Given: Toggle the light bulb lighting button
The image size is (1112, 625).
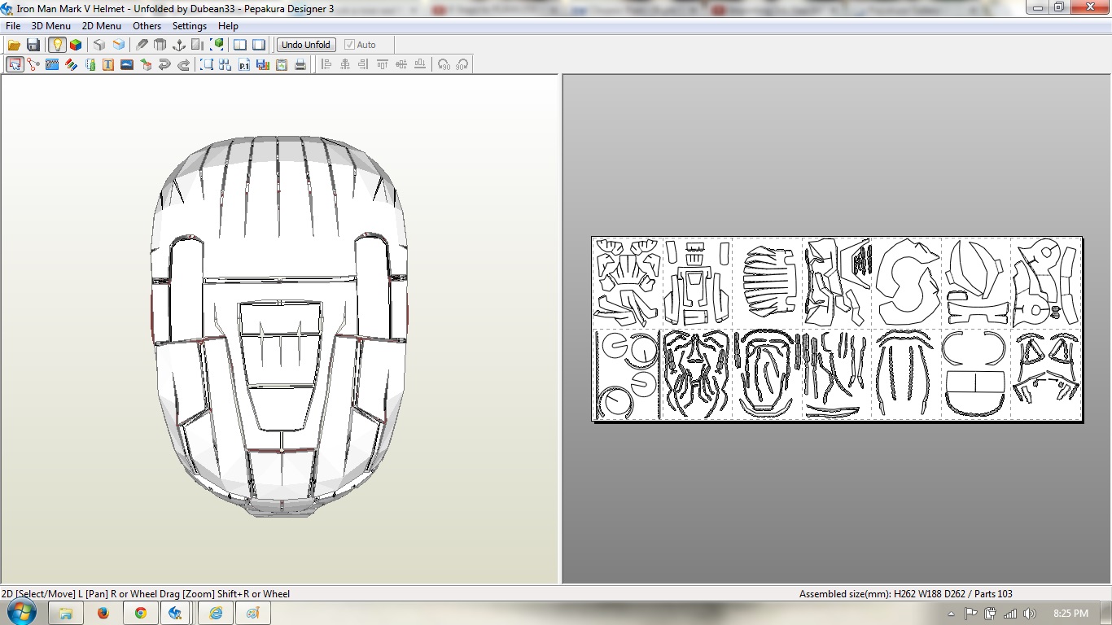Looking at the screenshot, I should point(56,45).
